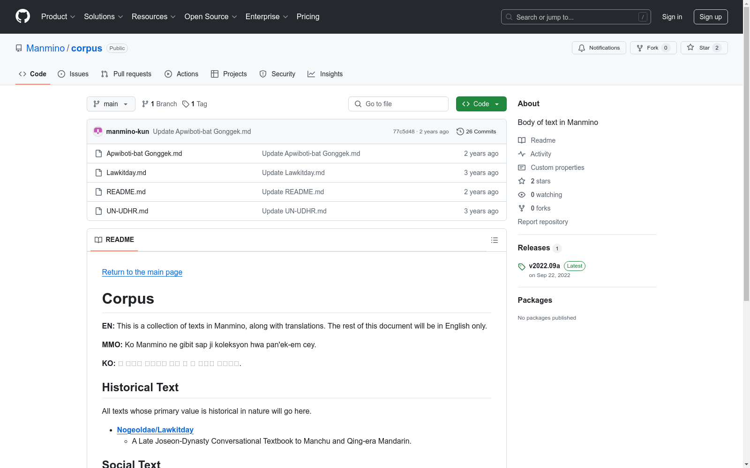Switch to the Issues tab
Viewport: 750px width, 468px height.
point(73,74)
